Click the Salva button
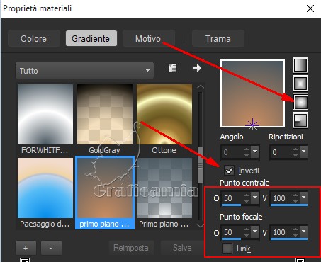 (x=182, y=248)
